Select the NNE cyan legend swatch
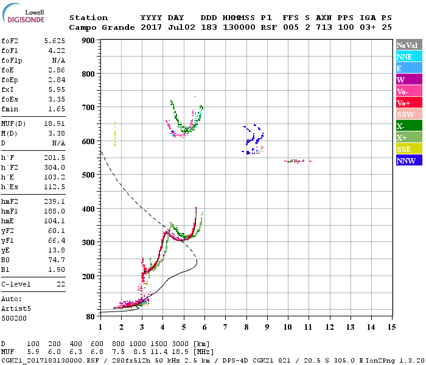Image resolution: width=426 pixels, height=365 pixels. pos(409,57)
